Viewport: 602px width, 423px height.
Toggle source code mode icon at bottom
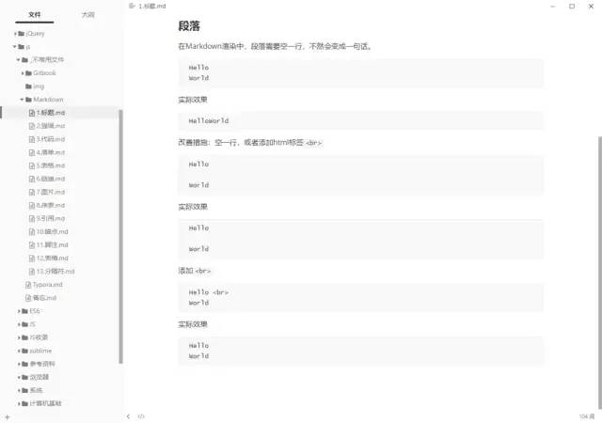pyautogui.click(x=141, y=416)
